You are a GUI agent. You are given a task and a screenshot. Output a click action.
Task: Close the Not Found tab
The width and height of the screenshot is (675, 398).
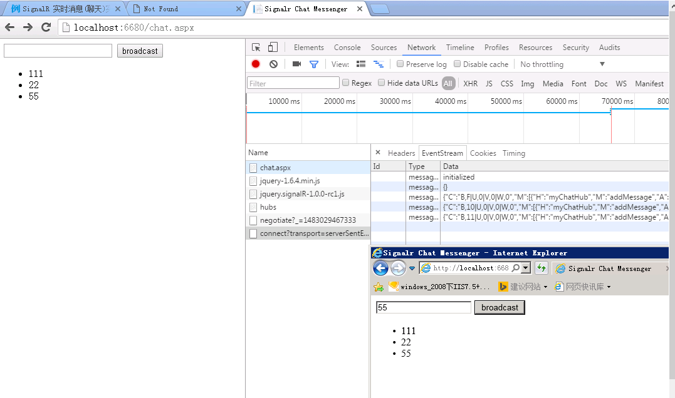[239, 9]
